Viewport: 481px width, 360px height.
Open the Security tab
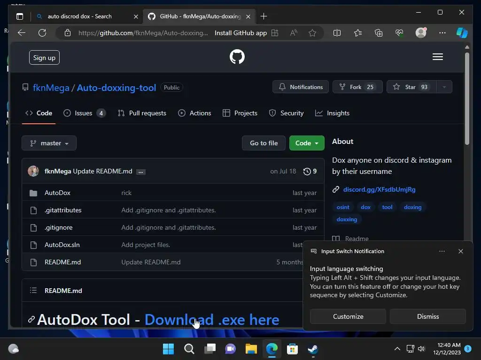(x=286, y=113)
